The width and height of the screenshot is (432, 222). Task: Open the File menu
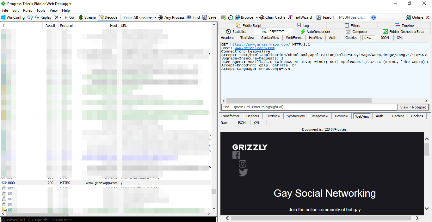[x=5, y=10]
